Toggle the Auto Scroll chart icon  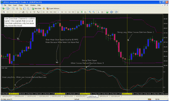pos(98,12)
